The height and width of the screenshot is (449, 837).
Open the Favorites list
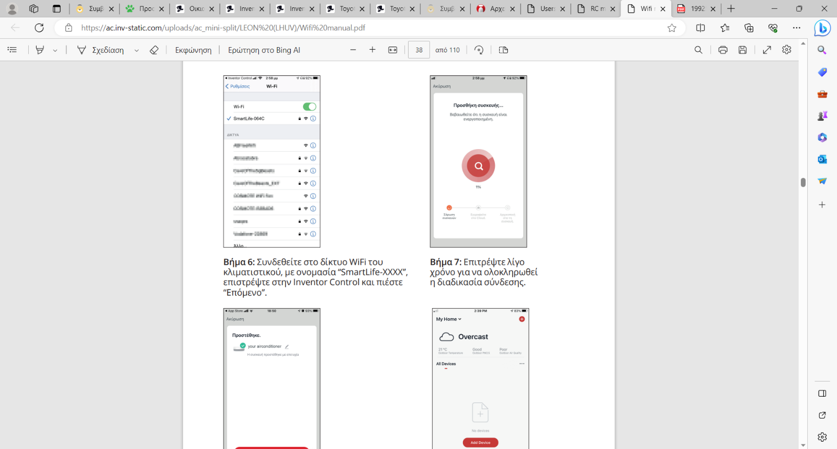pos(725,28)
